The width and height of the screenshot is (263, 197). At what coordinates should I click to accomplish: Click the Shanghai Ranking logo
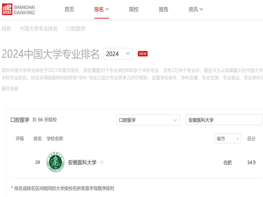18,10
